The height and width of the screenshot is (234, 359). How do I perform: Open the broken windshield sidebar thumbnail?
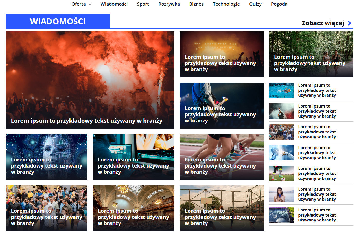click(282, 215)
